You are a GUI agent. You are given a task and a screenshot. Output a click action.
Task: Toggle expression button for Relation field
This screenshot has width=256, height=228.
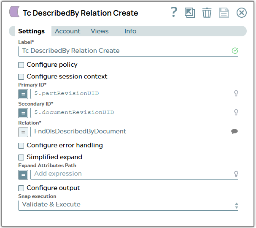[23, 132]
